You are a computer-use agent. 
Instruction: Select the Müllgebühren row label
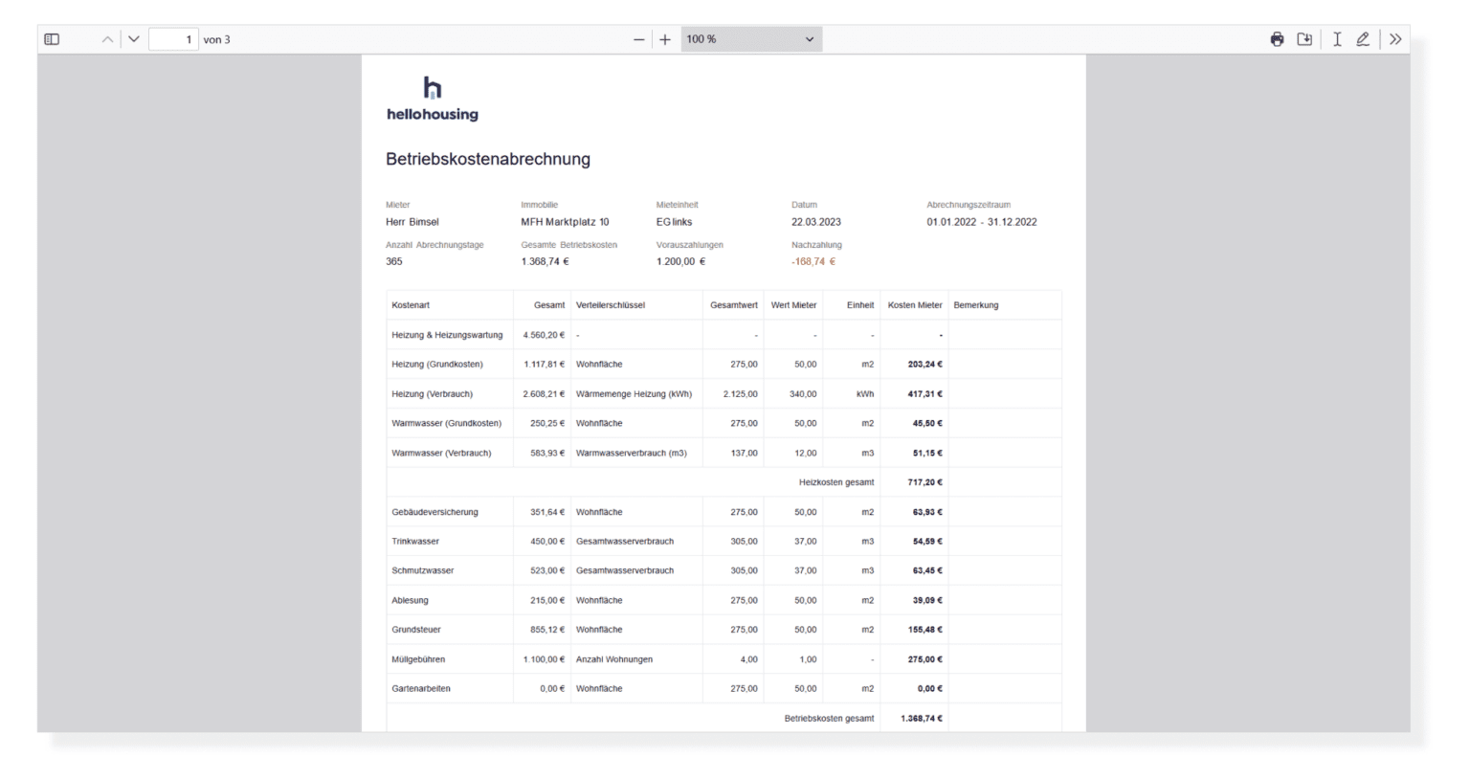pyautogui.click(x=418, y=659)
